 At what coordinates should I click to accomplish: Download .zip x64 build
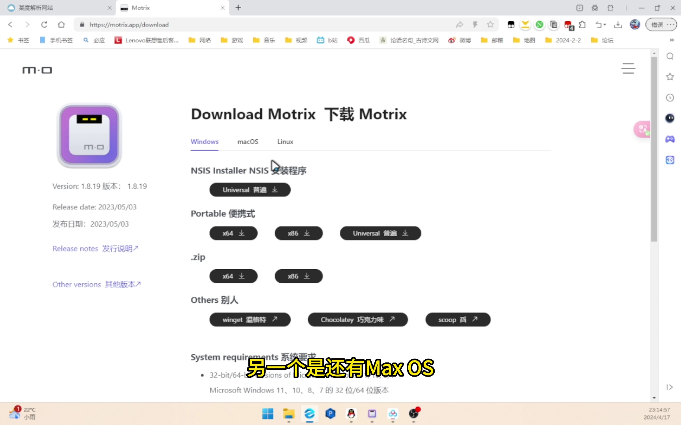(233, 276)
